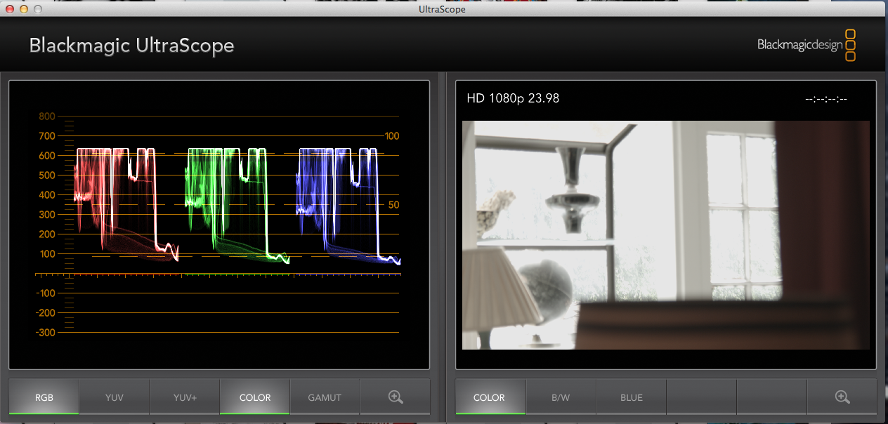The width and height of the screenshot is (888, 424).
Task: Click the green channel parade waveform
Action: (237, 206)
